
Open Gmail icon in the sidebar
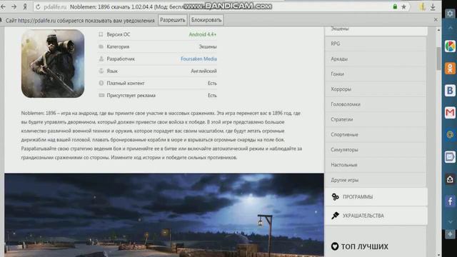[x=450, y=113]
